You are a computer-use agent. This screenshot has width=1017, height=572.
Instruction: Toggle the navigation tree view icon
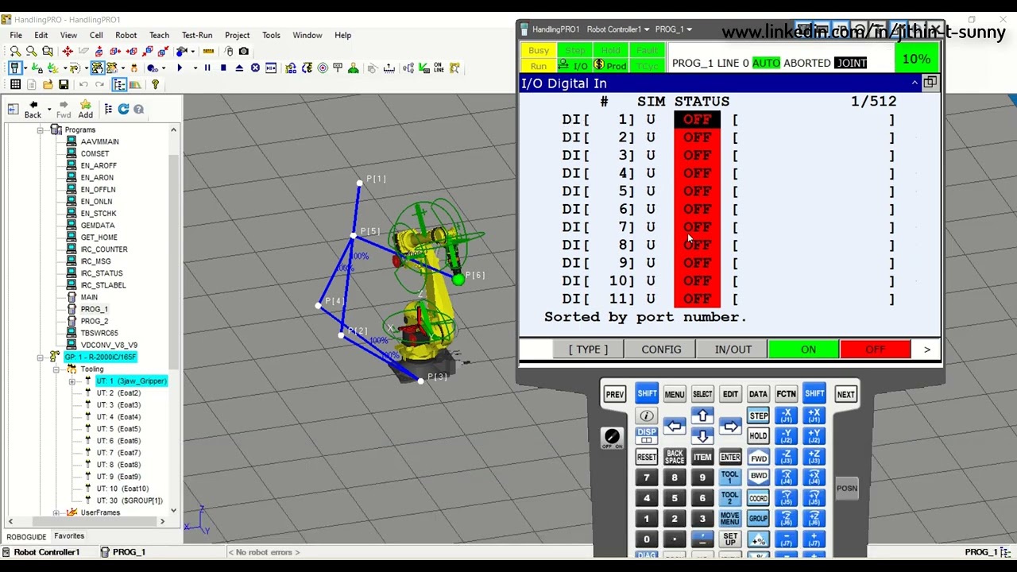(119, 84)
